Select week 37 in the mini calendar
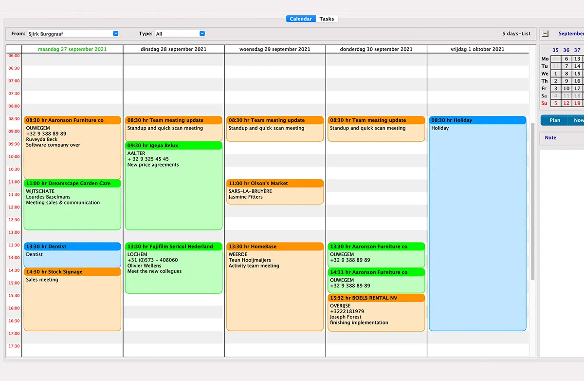 [x=577, y=50]
